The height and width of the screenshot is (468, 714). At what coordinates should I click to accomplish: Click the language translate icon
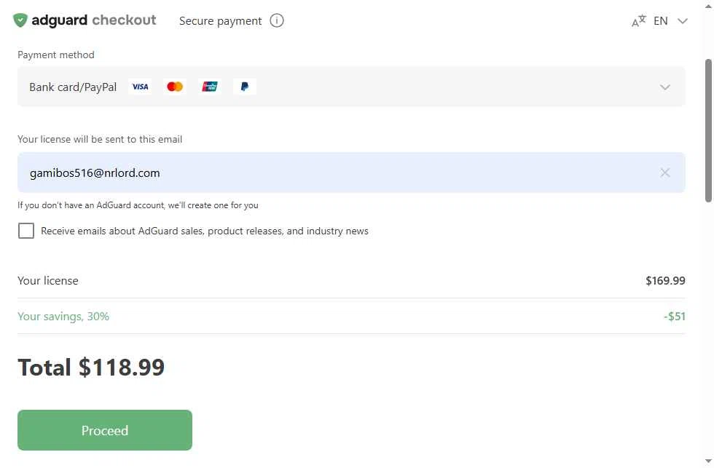[638, 21]
